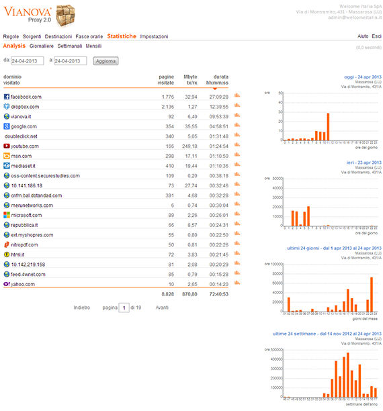Click the Microsoft logo favicon

coord(7,215)
